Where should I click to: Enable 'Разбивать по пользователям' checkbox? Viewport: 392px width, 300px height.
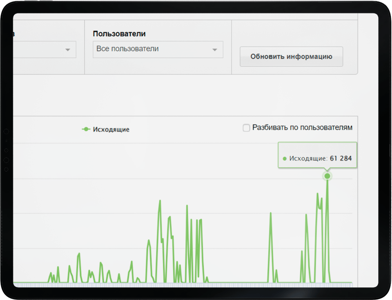click(x=246, y=128)
